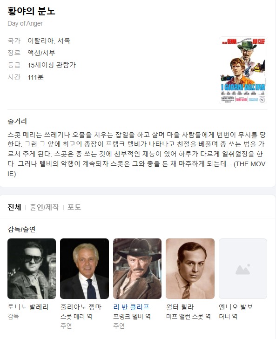Switch to the 출연/제작 tab
The height and width of the screenshot is (339, 276).
44,207
